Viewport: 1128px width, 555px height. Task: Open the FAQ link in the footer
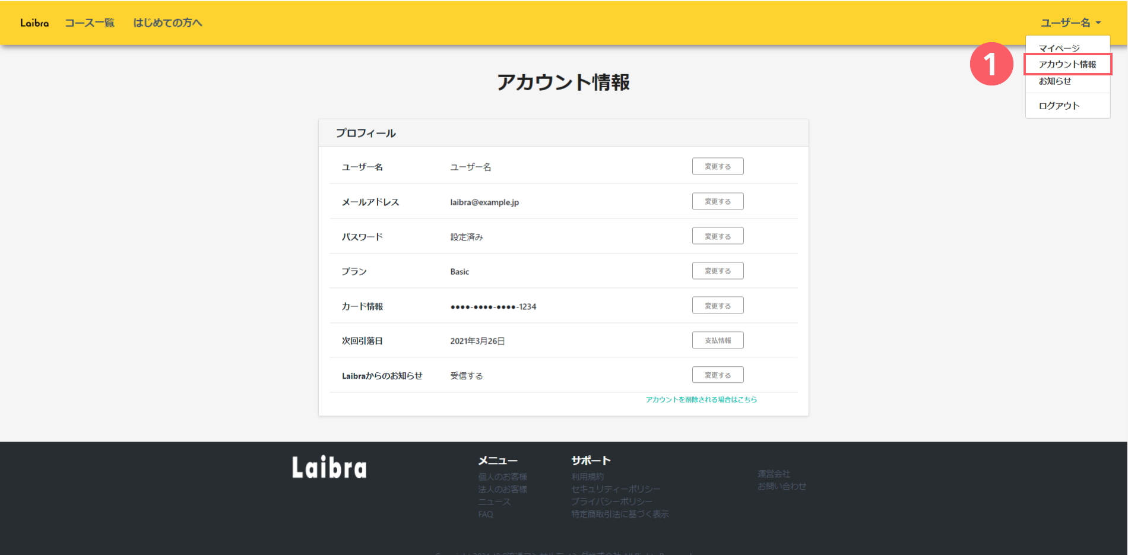tap(486, 515)
